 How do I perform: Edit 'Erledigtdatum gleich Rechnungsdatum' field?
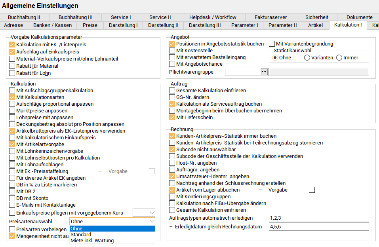click(319, 227)
